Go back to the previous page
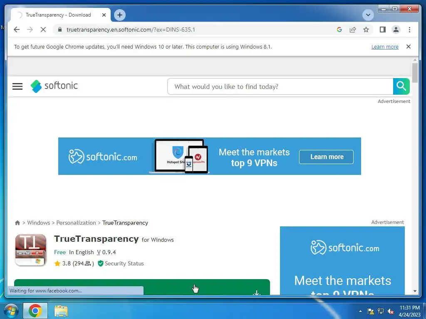 click(17, 29)
